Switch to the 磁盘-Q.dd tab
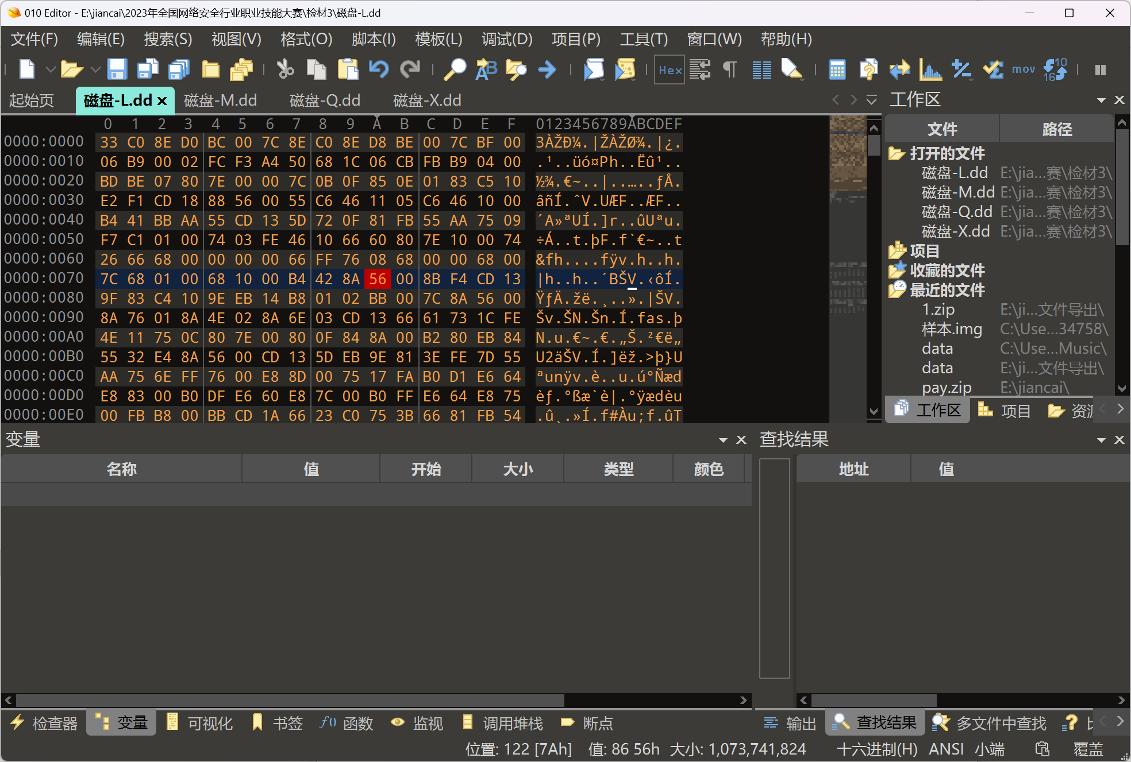Screen dimensions: 1131x762 tap(325, 100)
